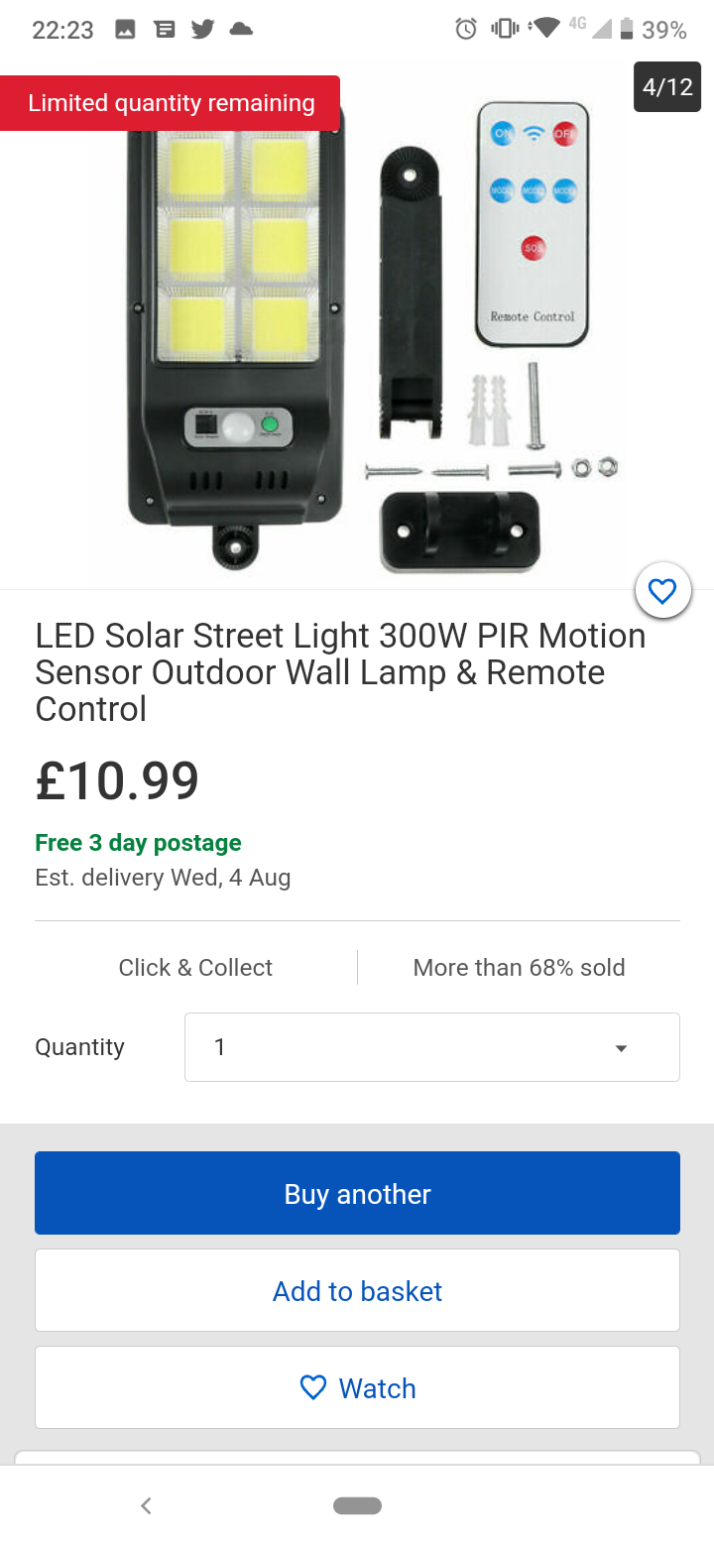The width and height of the screenshot is (714, 1547).
Task: Tap Add to basket
Action: tap(357, 1290)
